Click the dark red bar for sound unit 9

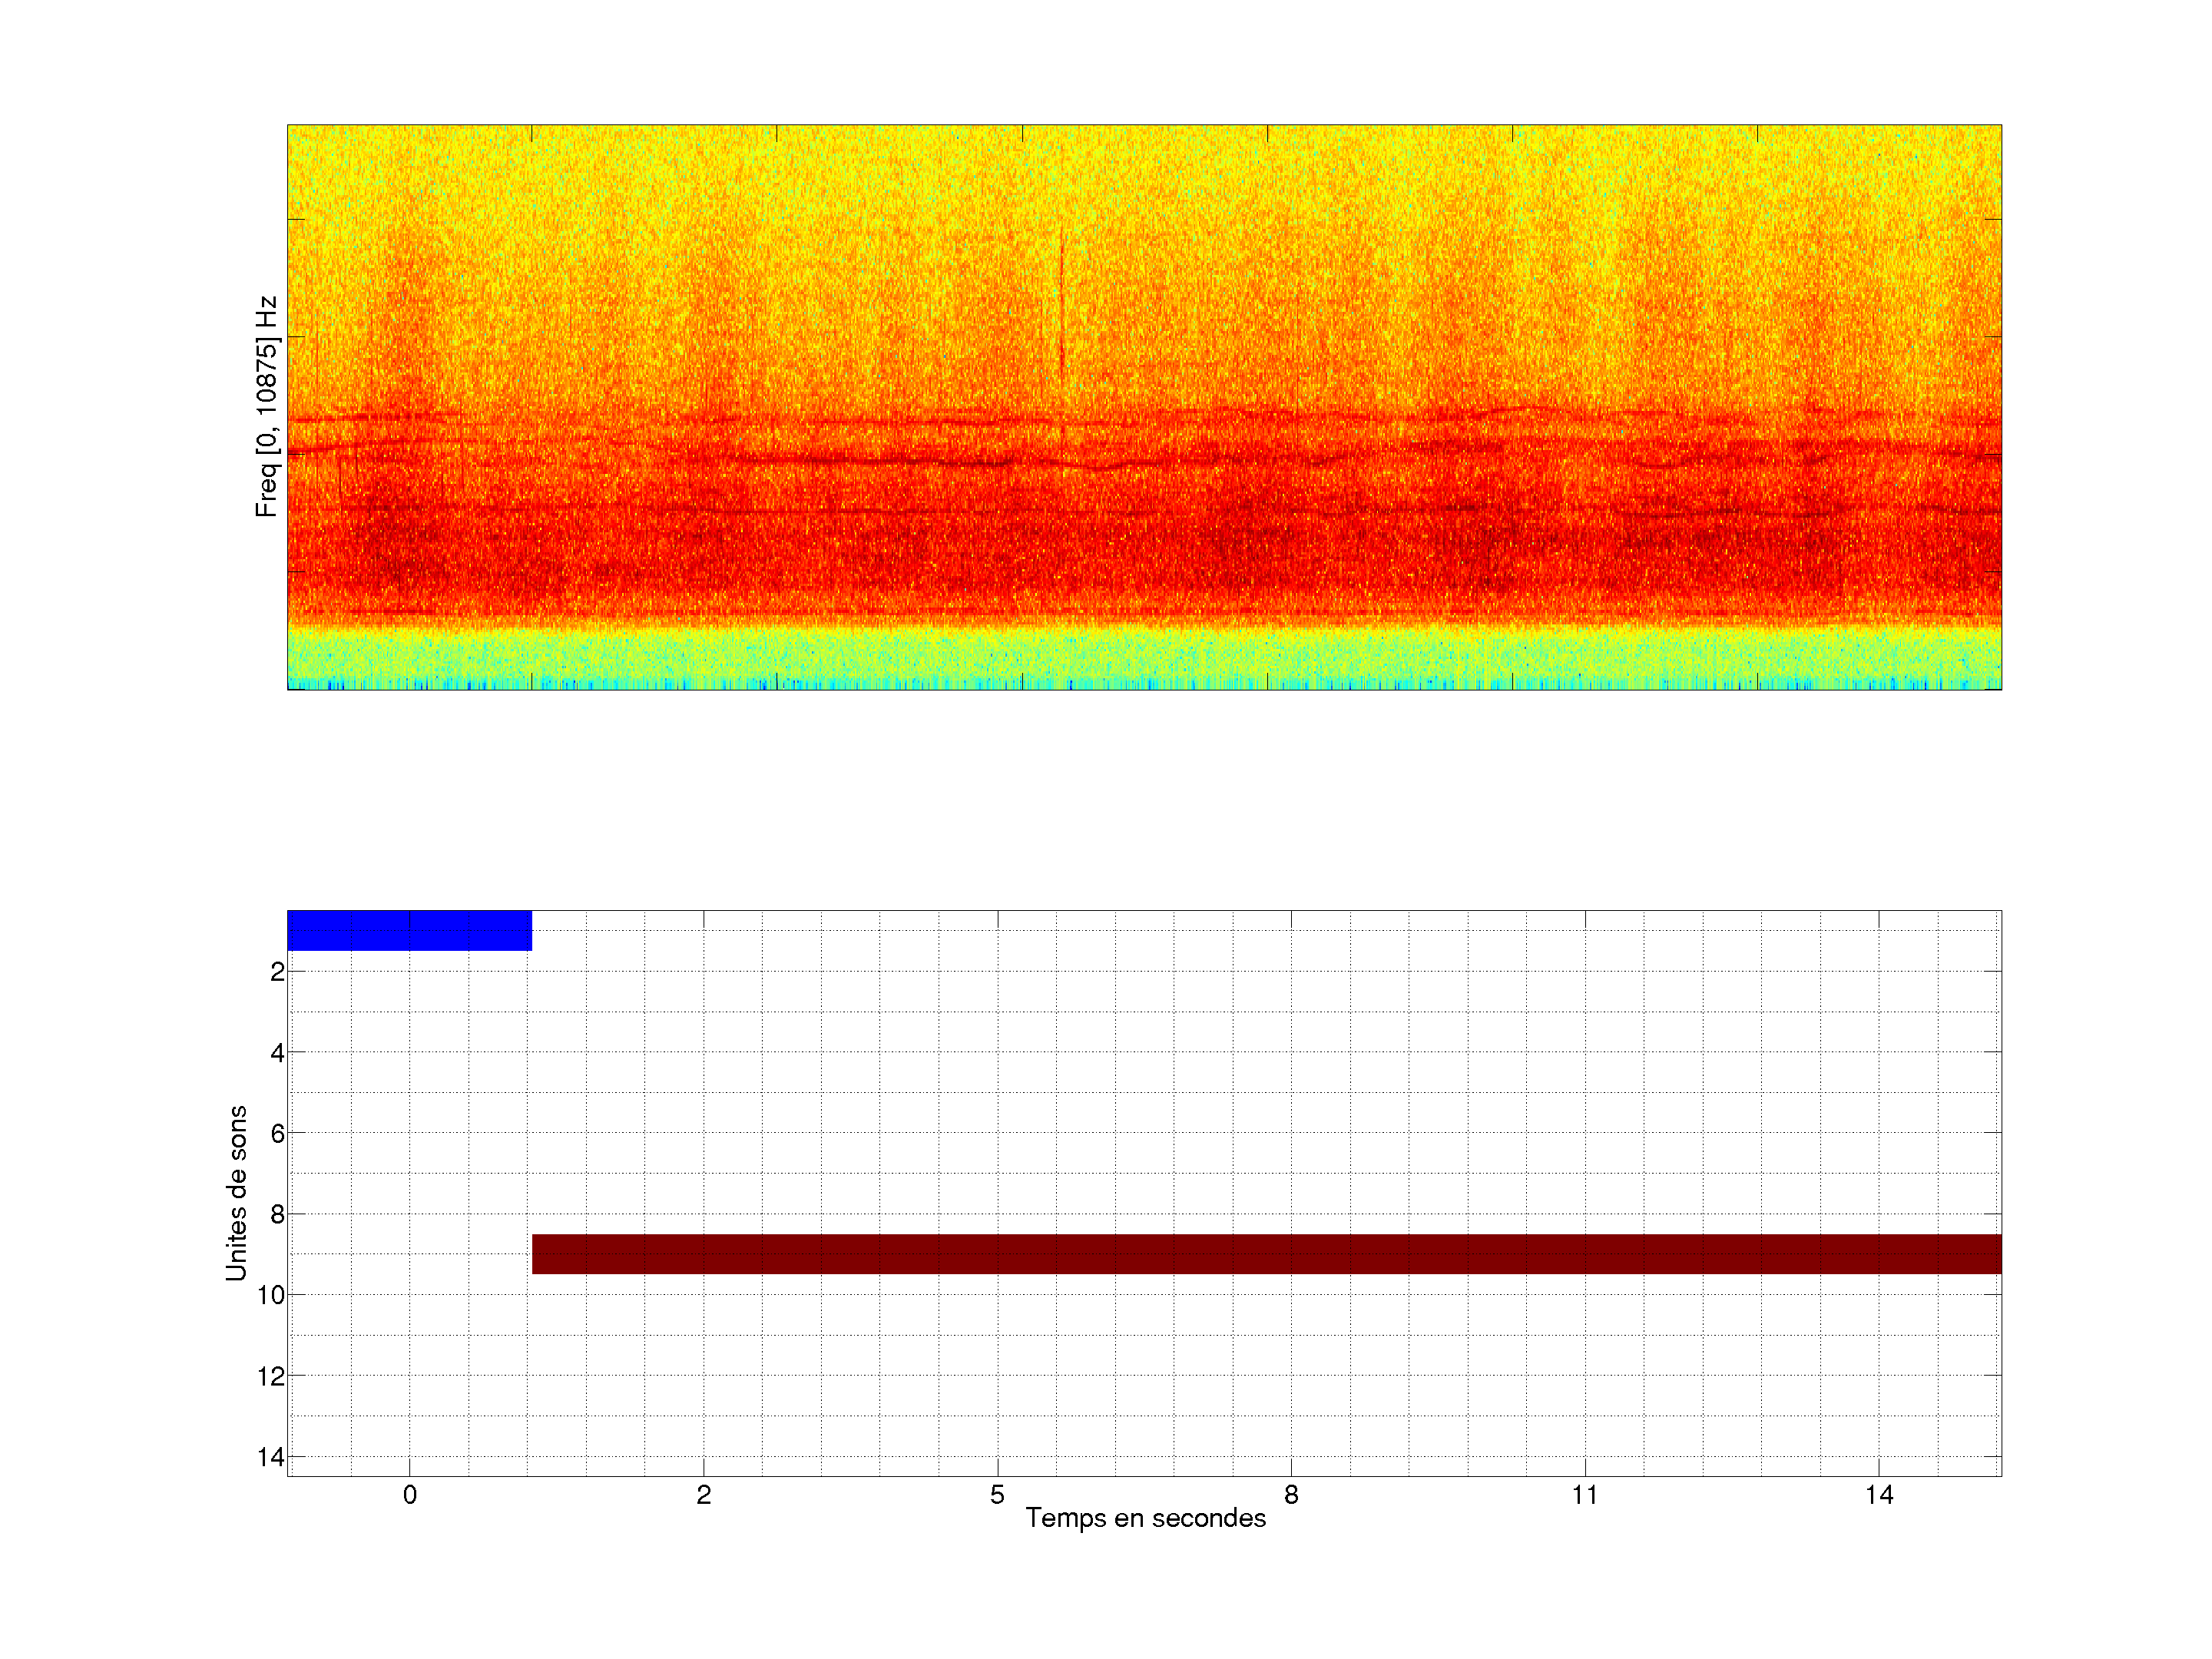coord(1266,1253)
